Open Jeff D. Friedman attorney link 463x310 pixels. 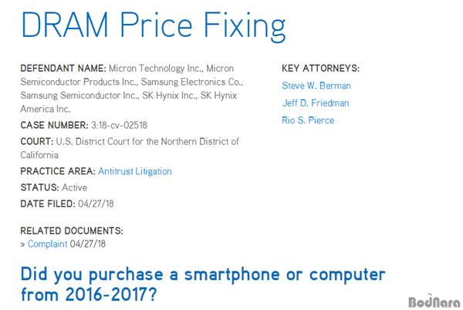click(316, 103)
